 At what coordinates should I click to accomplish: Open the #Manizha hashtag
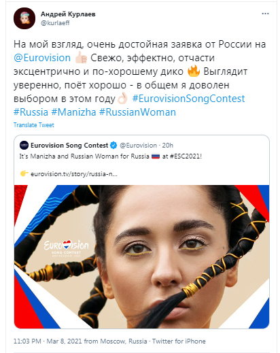click(x=73, y=112)
